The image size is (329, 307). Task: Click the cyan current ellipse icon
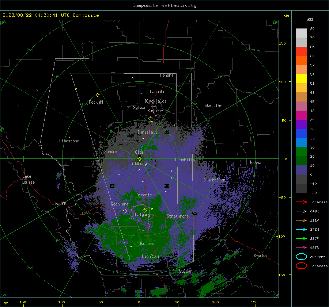pos(301,257)
